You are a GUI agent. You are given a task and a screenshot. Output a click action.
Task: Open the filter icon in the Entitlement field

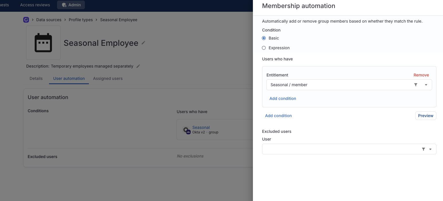pos(416,85)
